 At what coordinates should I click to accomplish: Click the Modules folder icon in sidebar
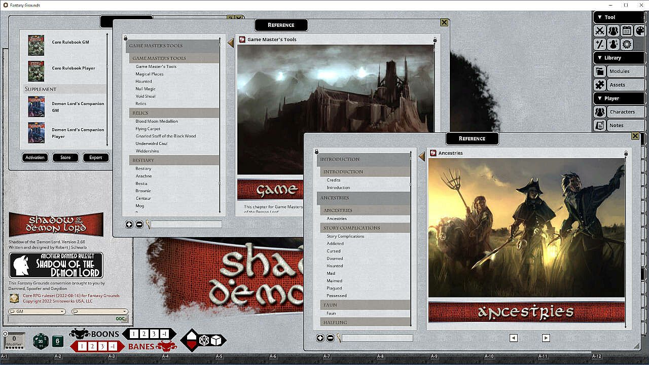600,71
